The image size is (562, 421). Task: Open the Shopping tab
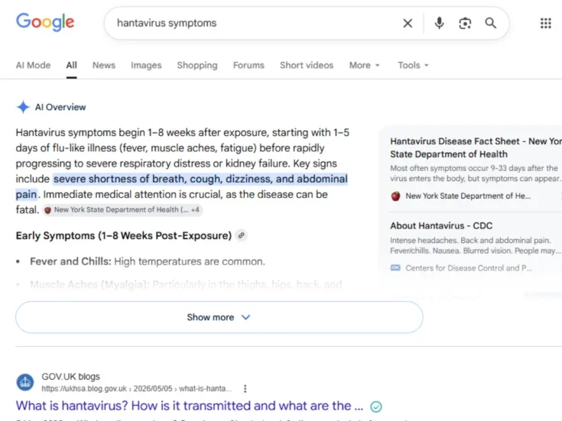pyautogui.click(x=197, y=65)
